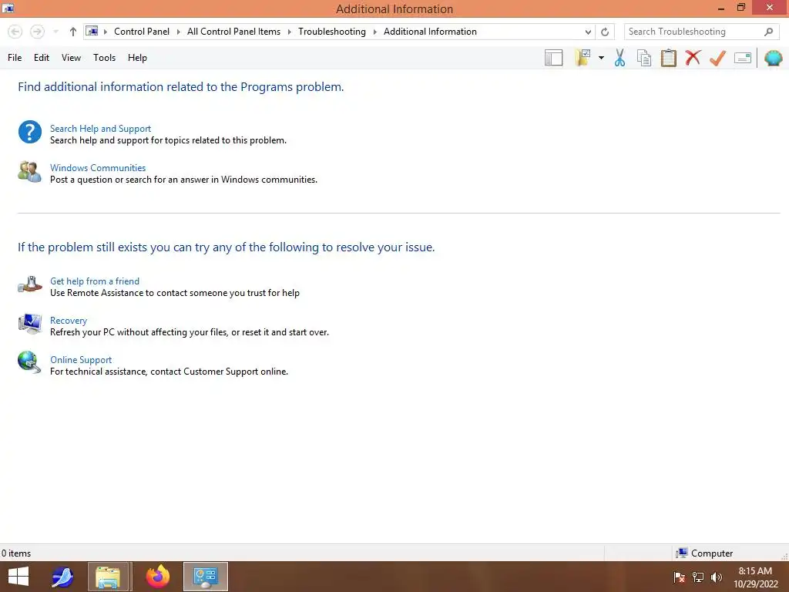The width and height of the screenshot is (789, 592).
Task: Open the Windows Start button
Action: point(18,577)
